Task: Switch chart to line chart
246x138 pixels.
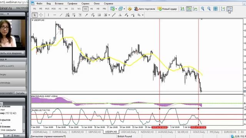Action: pos(195,9)
